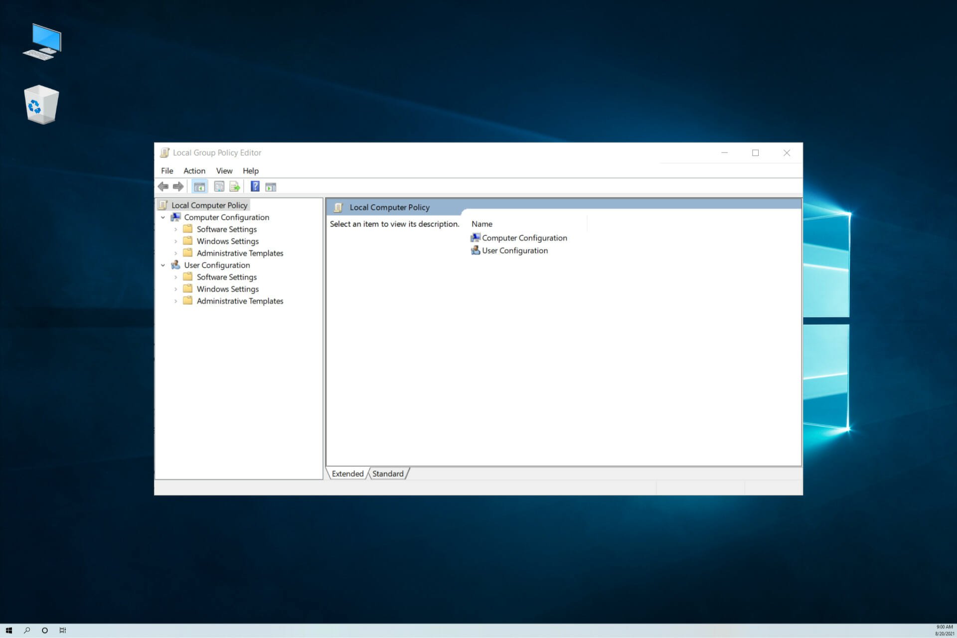Open the Action menu
This screenshot has width=957, height=638.
(194, 170)
